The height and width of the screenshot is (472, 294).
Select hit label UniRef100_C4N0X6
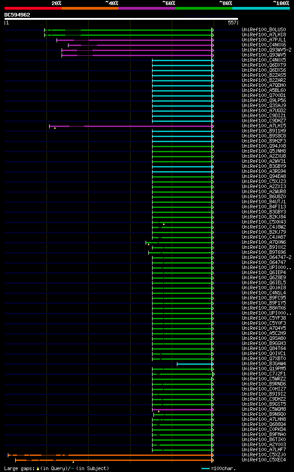pyautogui.click(x=264, y=45)
